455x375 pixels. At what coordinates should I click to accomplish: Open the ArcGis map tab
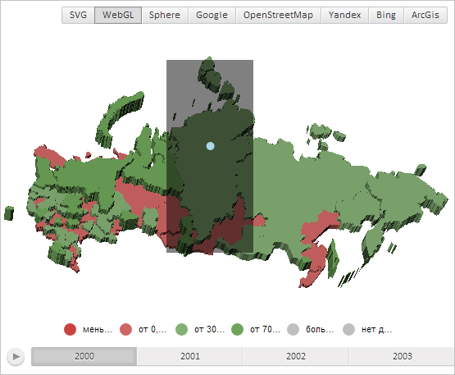(x=425, y=15)
